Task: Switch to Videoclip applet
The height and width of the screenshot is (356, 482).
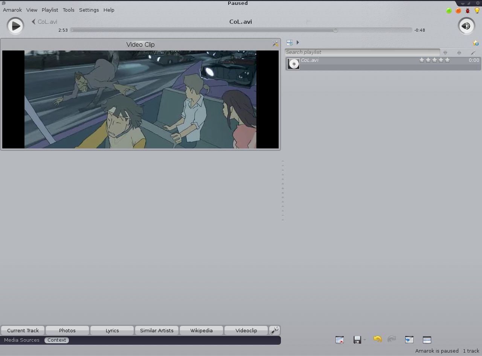Action: click(x=246, y=330)
